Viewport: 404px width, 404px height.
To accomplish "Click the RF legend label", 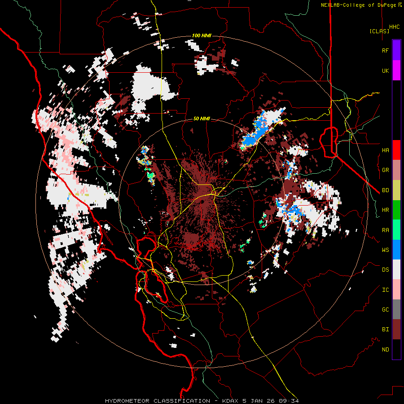I will (x=385, y=50).
